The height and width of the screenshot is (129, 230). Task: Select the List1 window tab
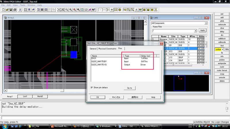coord(25,96)
